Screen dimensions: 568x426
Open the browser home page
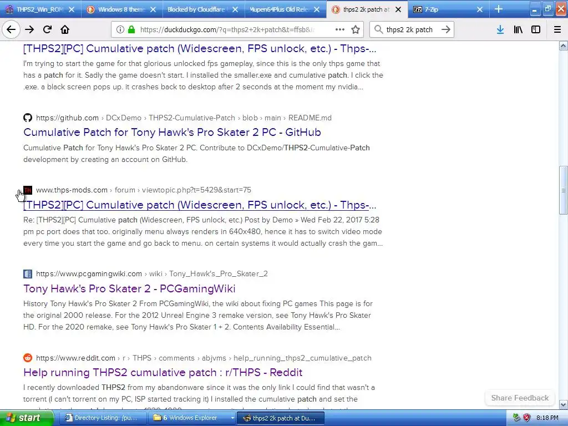65,29
